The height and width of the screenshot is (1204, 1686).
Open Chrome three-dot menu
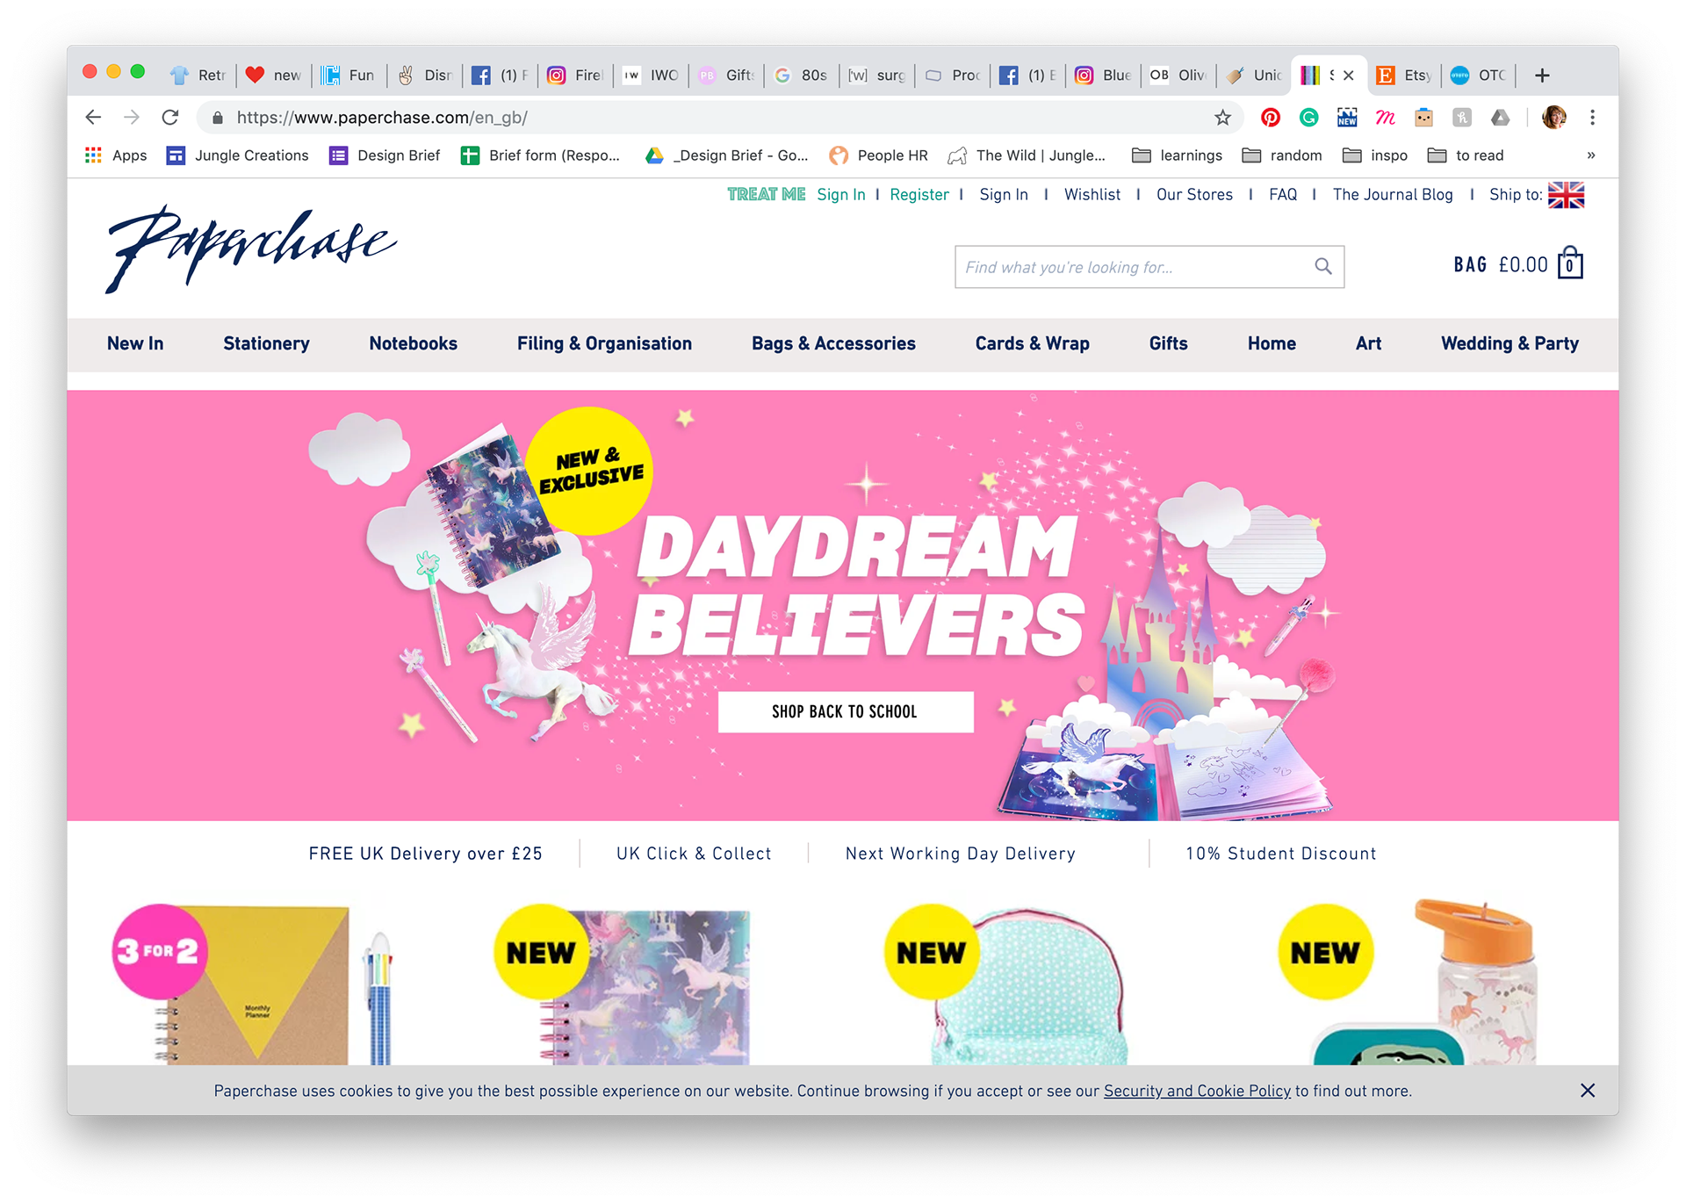pyautogui.click(x=1592, y=118)
